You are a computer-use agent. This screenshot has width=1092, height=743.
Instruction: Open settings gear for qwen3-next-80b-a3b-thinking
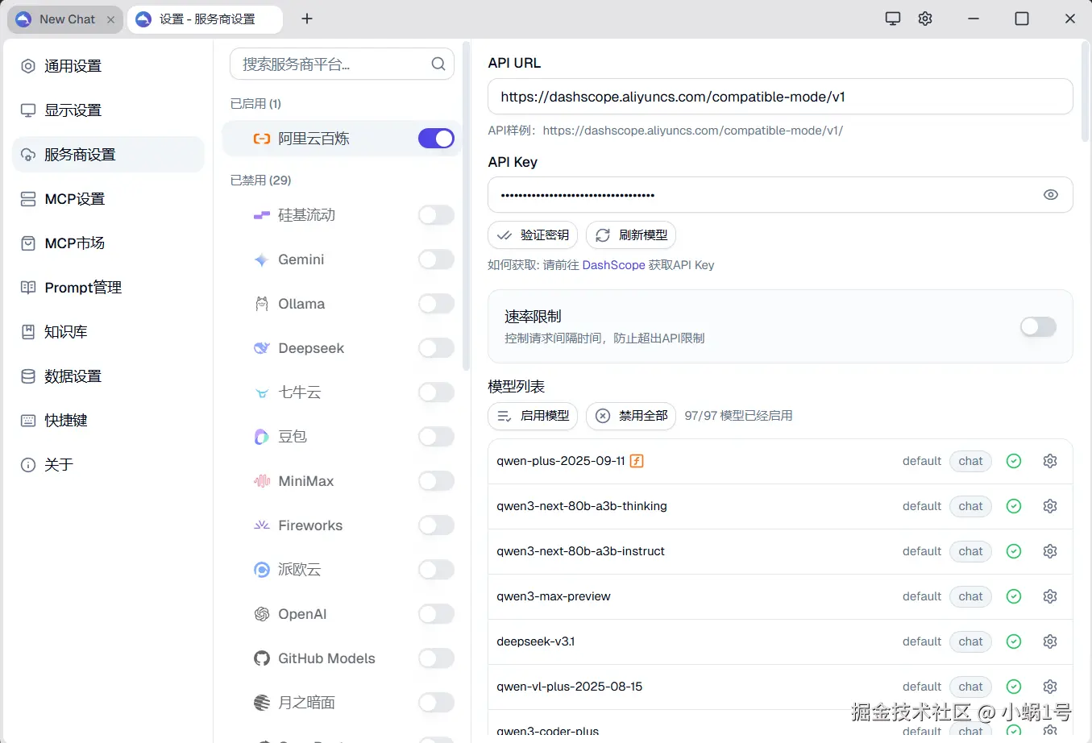point(1050,506)
